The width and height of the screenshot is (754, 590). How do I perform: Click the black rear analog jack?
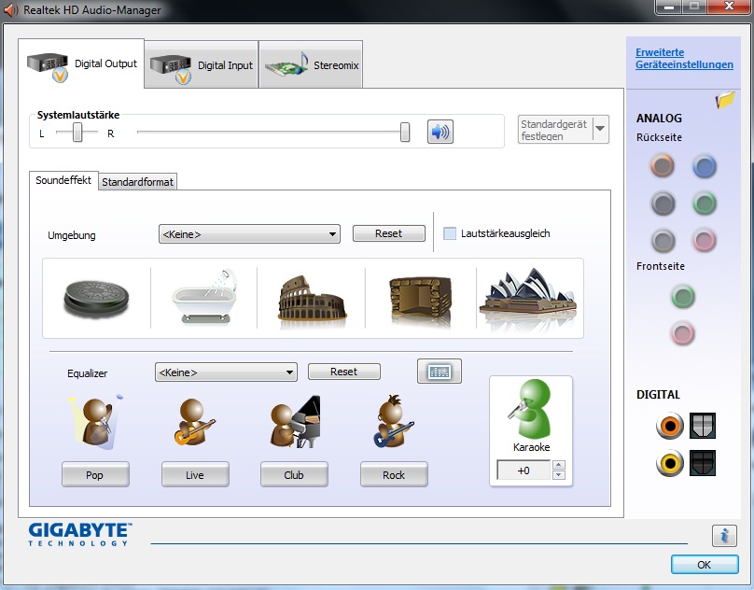tap(663, 204)
